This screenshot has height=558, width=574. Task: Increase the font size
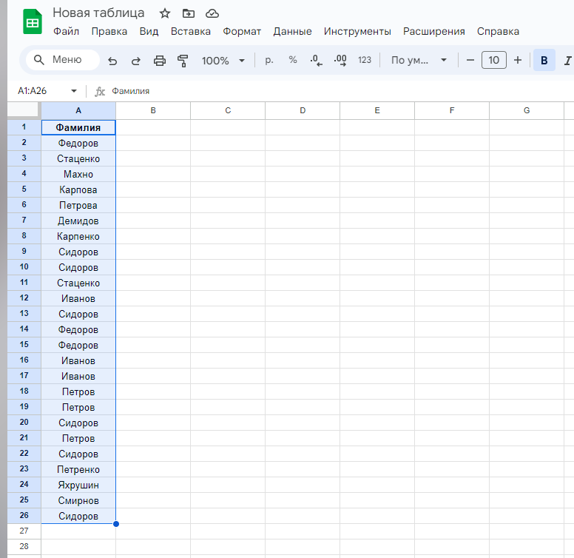(x=518, y=60)
